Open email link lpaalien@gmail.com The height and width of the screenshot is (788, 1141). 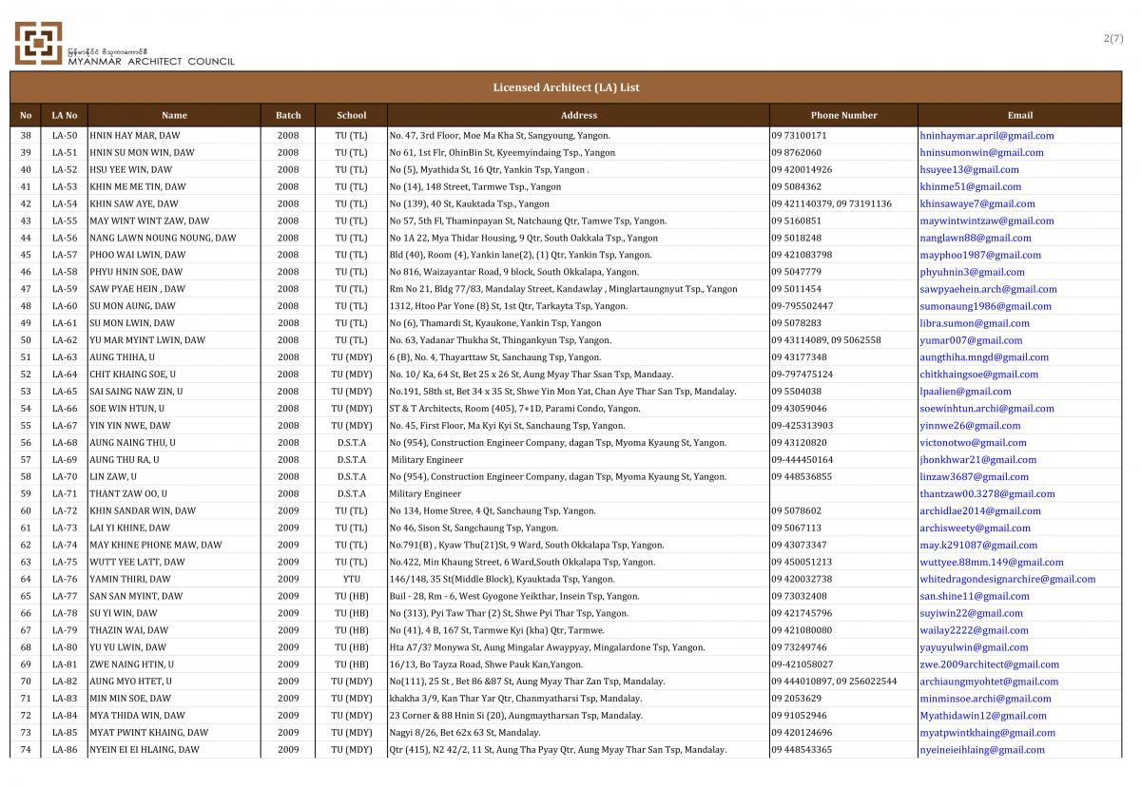click(965, 392)
